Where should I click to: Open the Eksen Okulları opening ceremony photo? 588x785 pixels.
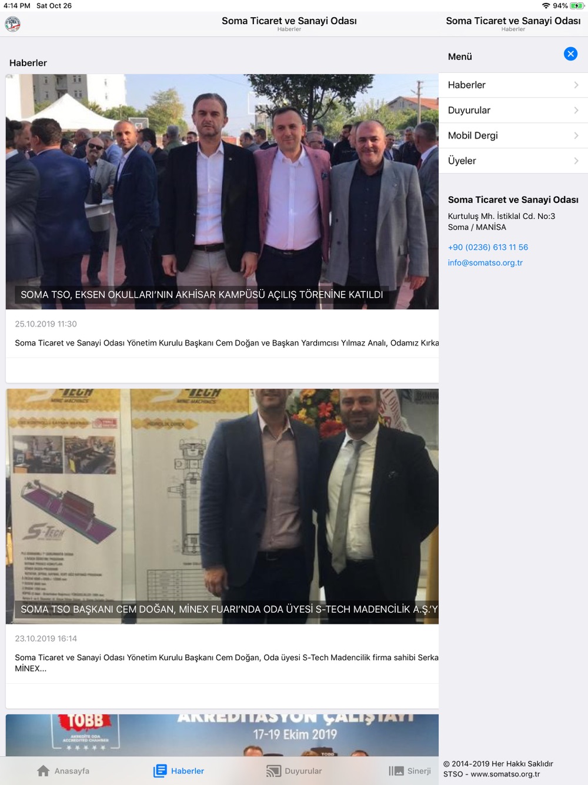click(x=222, y=192)
